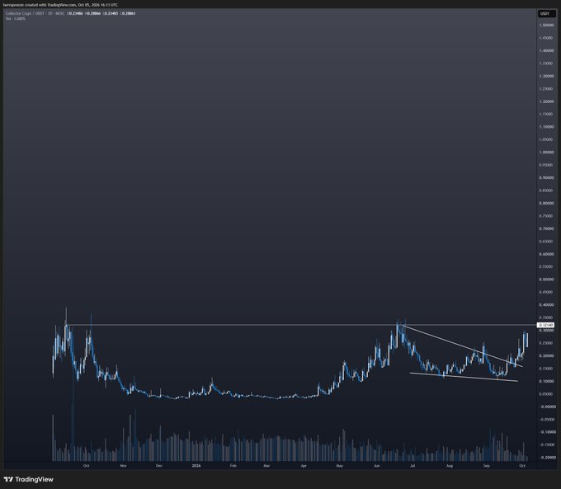This screenshot has height=489, width=561.
Task: Click the 0.50000 price axis label
Action: click(546, 280)
